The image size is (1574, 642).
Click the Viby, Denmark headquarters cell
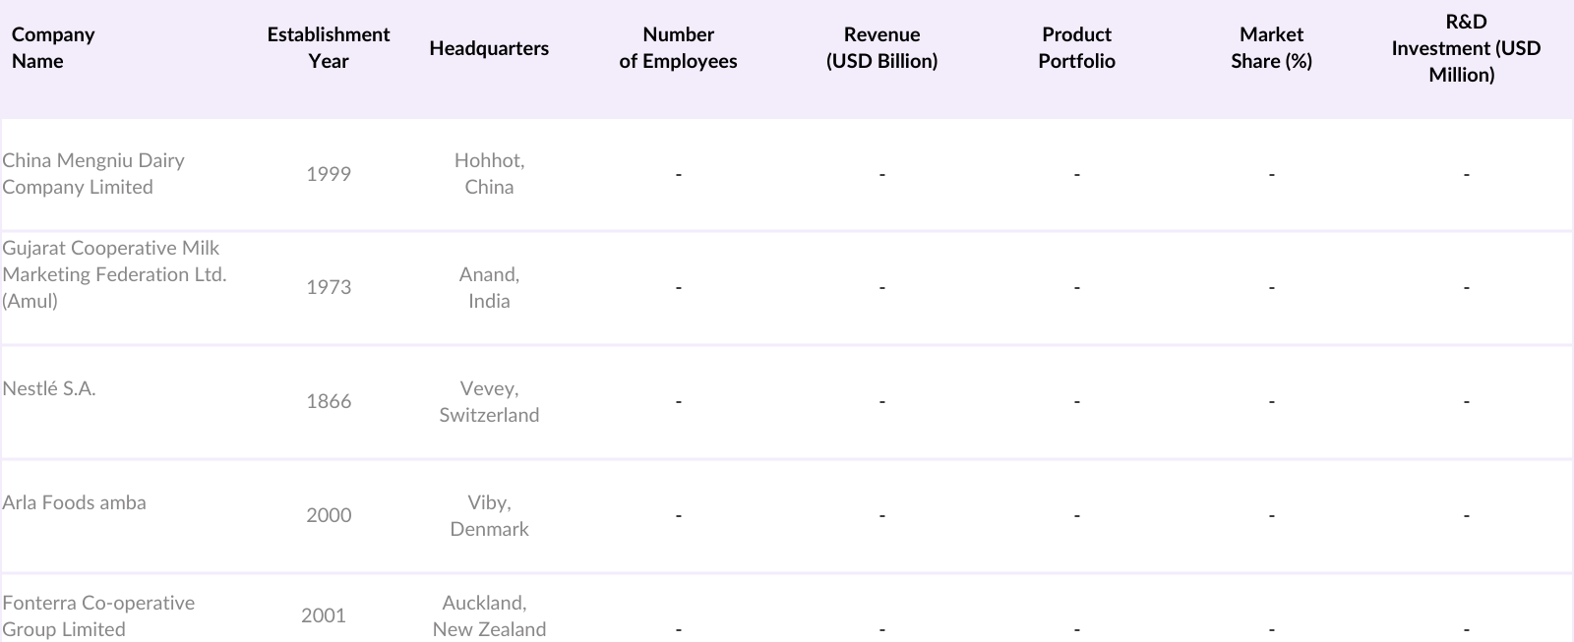tap(489, 516)
